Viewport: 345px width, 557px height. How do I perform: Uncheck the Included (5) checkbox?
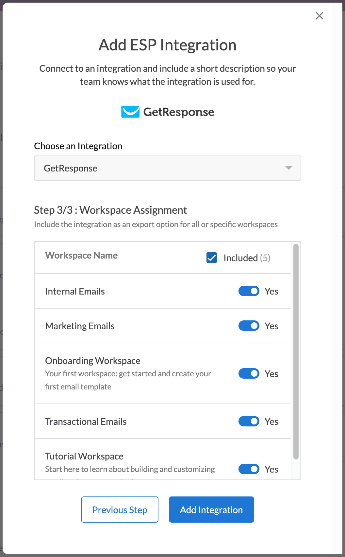[x=212, y=258]
